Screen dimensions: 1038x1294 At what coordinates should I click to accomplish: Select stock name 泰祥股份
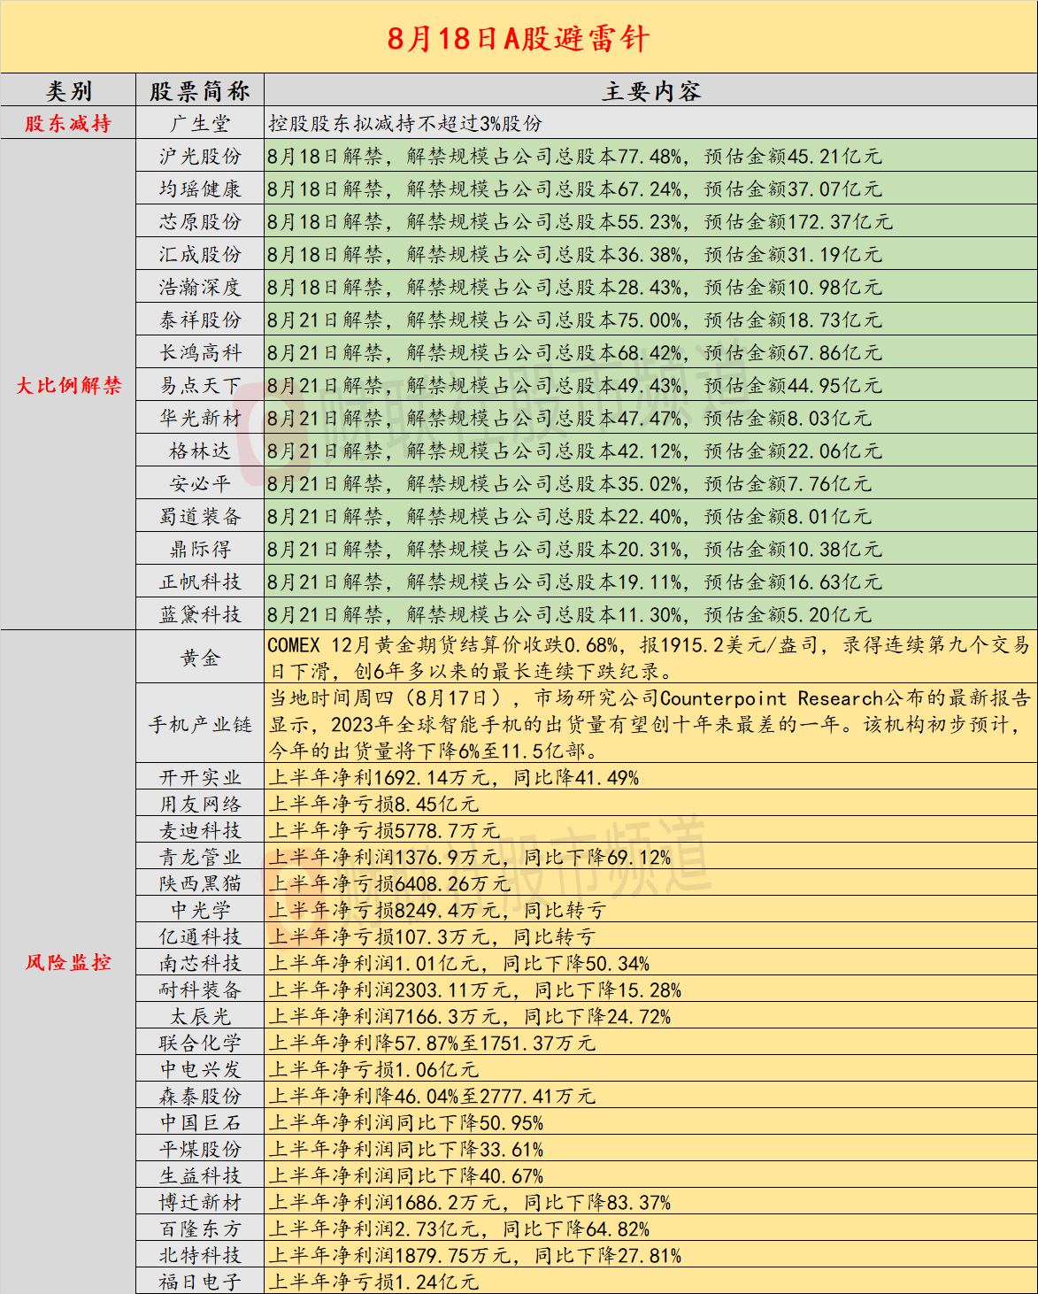coord(200,320)
